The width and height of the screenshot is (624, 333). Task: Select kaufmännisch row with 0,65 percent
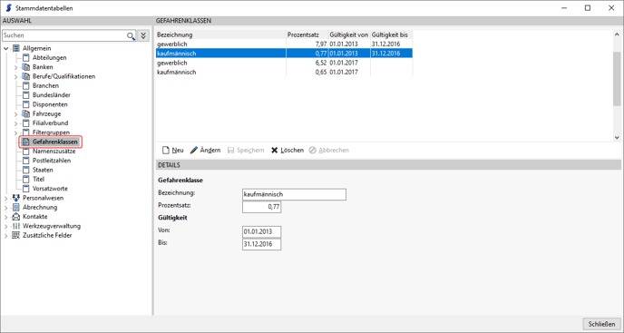tap(284, 72)
